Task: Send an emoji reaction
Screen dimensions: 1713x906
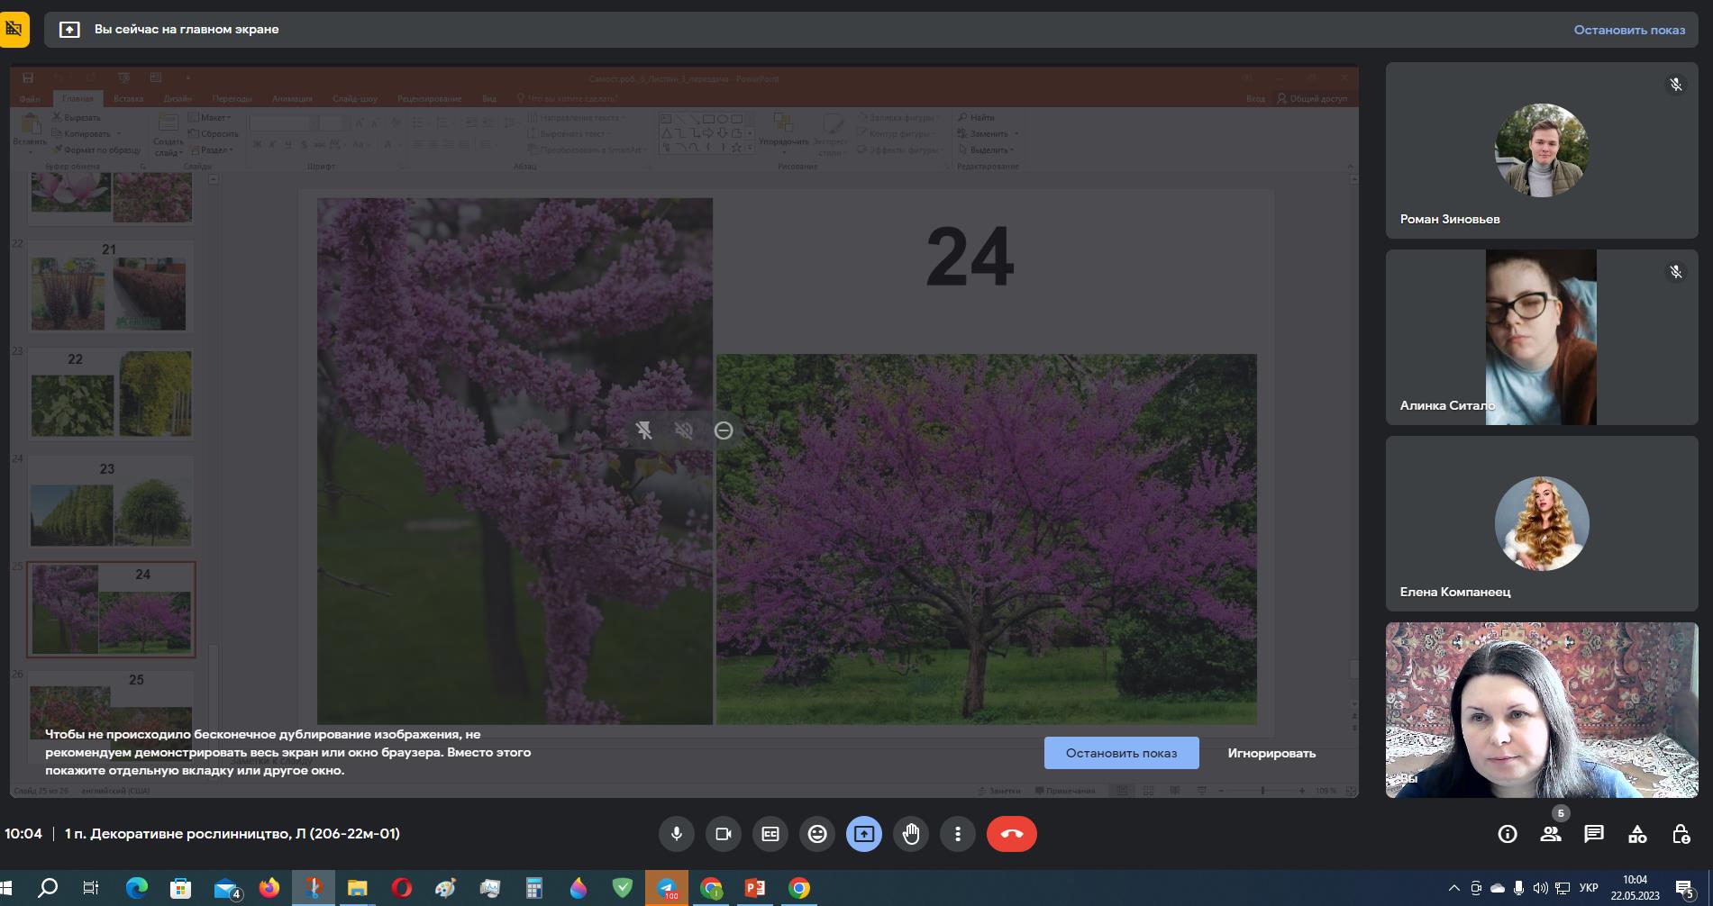Action: tap(817, 834)
